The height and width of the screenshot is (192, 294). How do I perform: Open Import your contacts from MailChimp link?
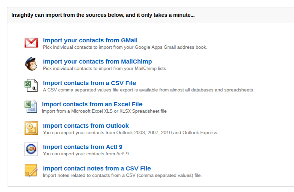(97, 62)
